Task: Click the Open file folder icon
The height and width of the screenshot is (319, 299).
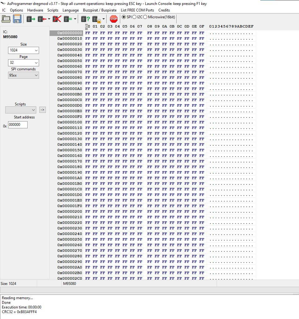Action: click(6, 19)
